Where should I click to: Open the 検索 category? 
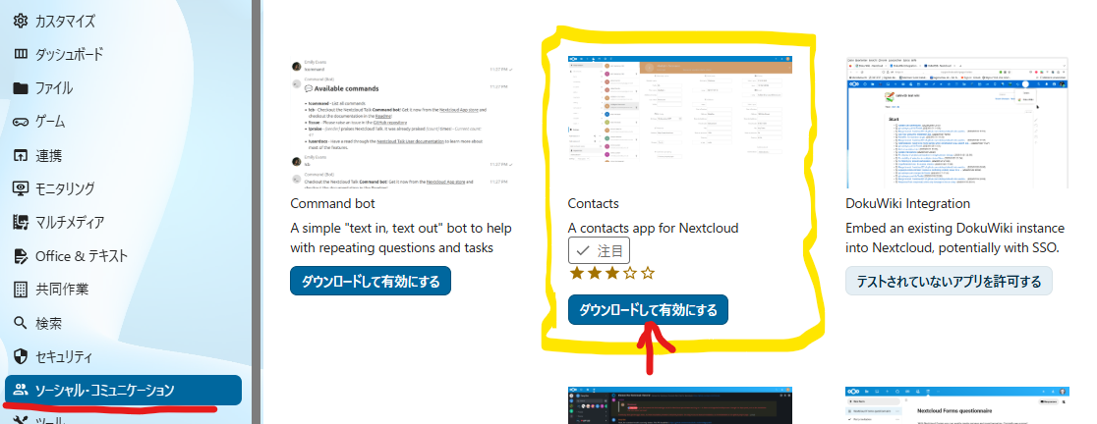point(123,323)
